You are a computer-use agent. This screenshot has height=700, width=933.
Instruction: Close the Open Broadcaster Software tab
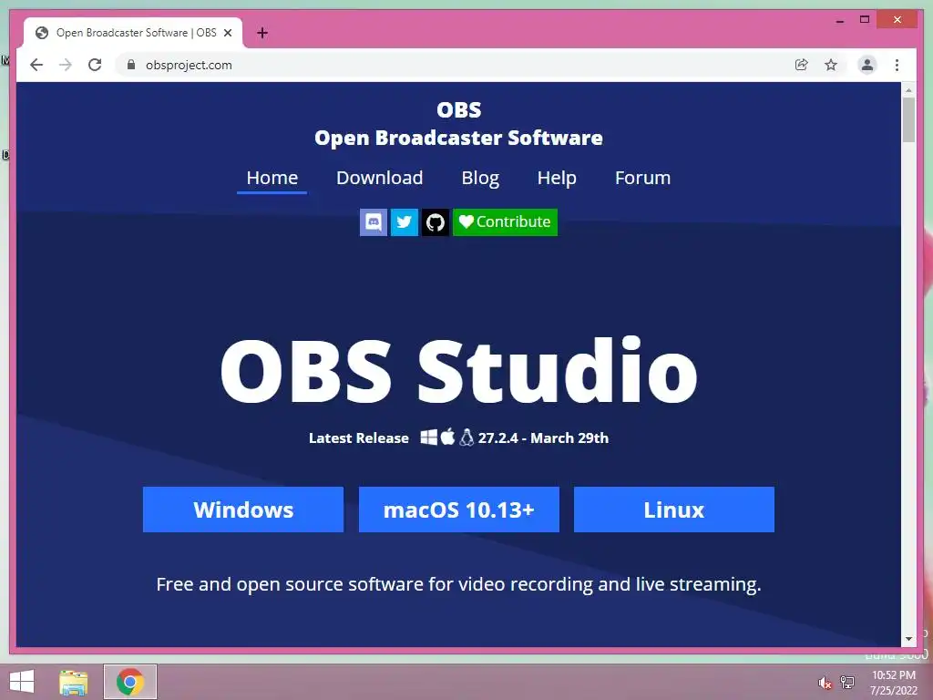coord(228,33)
